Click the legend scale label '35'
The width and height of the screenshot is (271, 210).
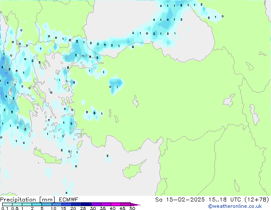coord(103,208)
